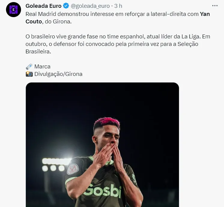The width and height of the screenshot is (224, 207).
Task: Click the blue verified badge
Action: 66,6
